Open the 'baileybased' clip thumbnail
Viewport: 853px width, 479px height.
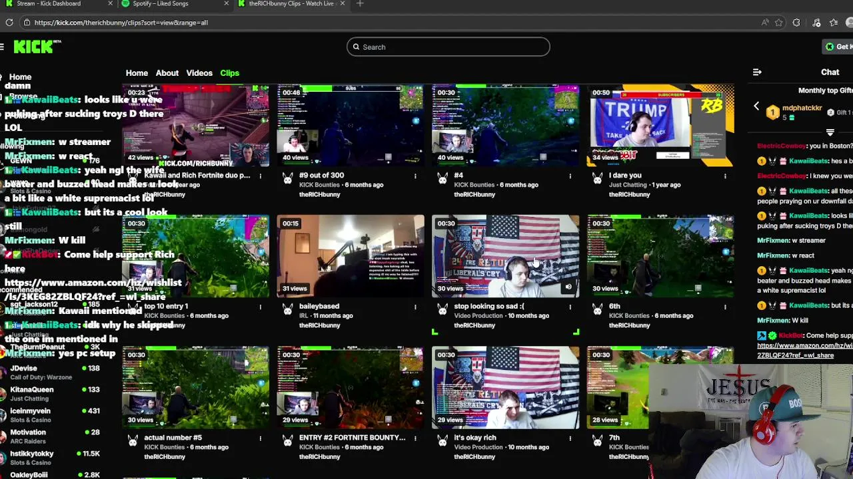click(x=351, y=256)
